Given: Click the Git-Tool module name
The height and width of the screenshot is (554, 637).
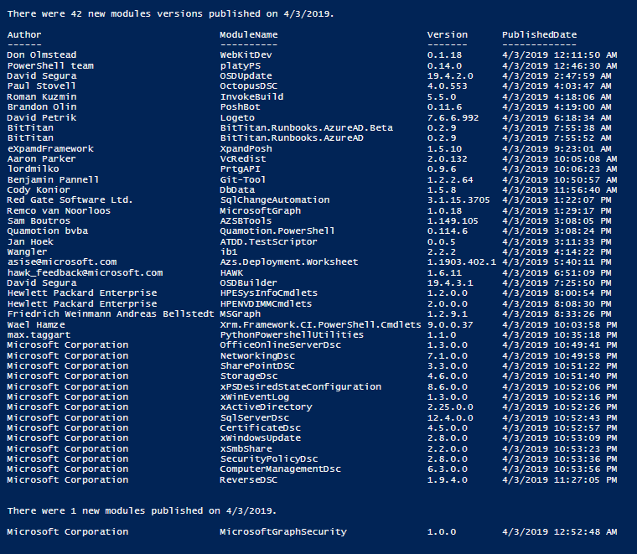Looking at the screenshot, I should 243,179.
